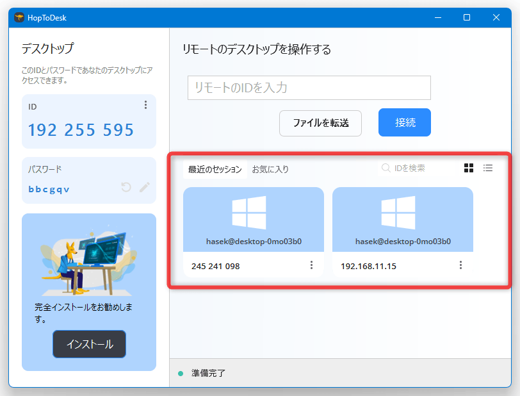Click the 192.168.11.15 address label
The height and width of the screenshot is (396, 520).
(x=368, y=266)
